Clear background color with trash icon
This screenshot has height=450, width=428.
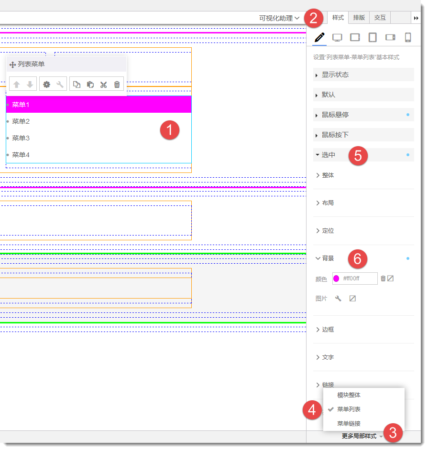pos(383,279)
